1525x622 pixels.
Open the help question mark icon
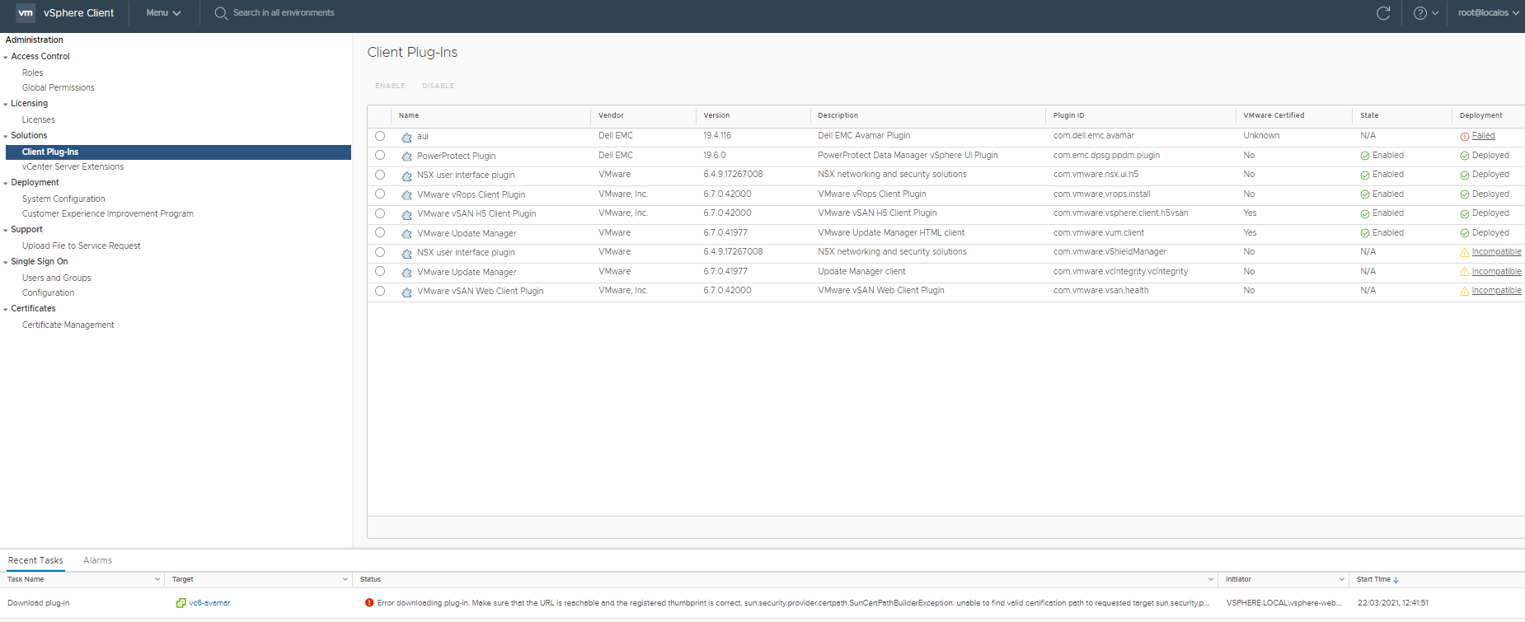1419,13
